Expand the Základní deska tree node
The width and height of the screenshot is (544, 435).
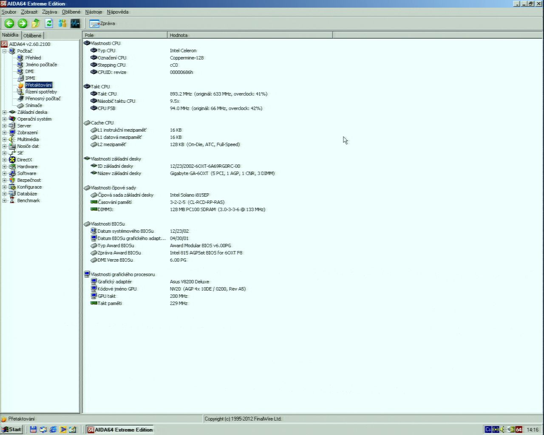(5, 112)
